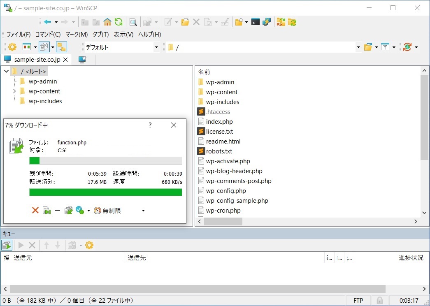Close the download progress dialog
Screen dimensions: 430x306
174,125
